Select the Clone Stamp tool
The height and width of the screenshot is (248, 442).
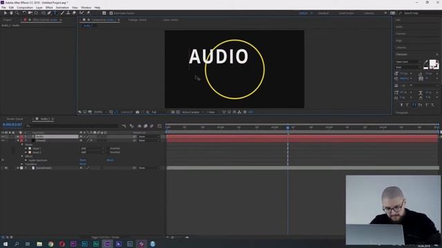pos(68,13)
